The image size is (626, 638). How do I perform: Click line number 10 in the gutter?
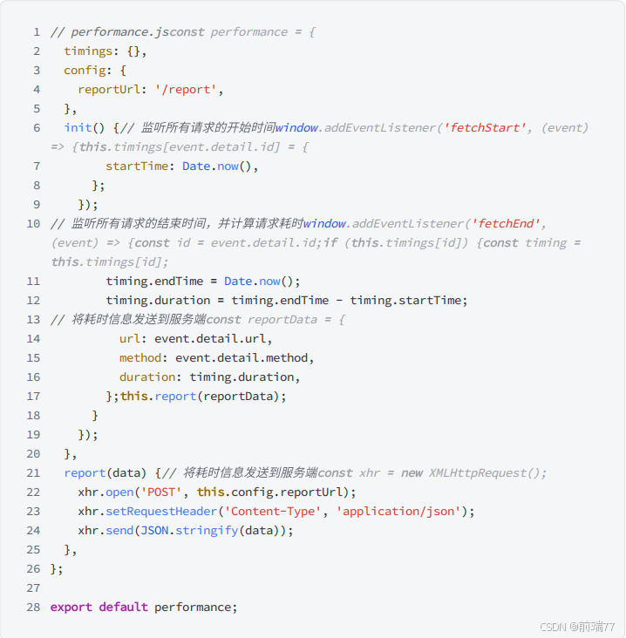(33, 223)
